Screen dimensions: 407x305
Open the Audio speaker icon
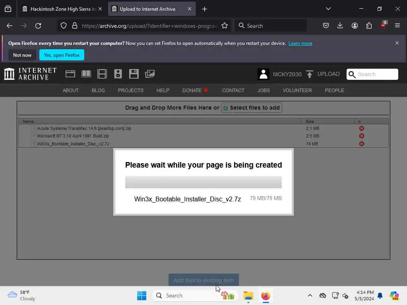click(x=118, y=74)
